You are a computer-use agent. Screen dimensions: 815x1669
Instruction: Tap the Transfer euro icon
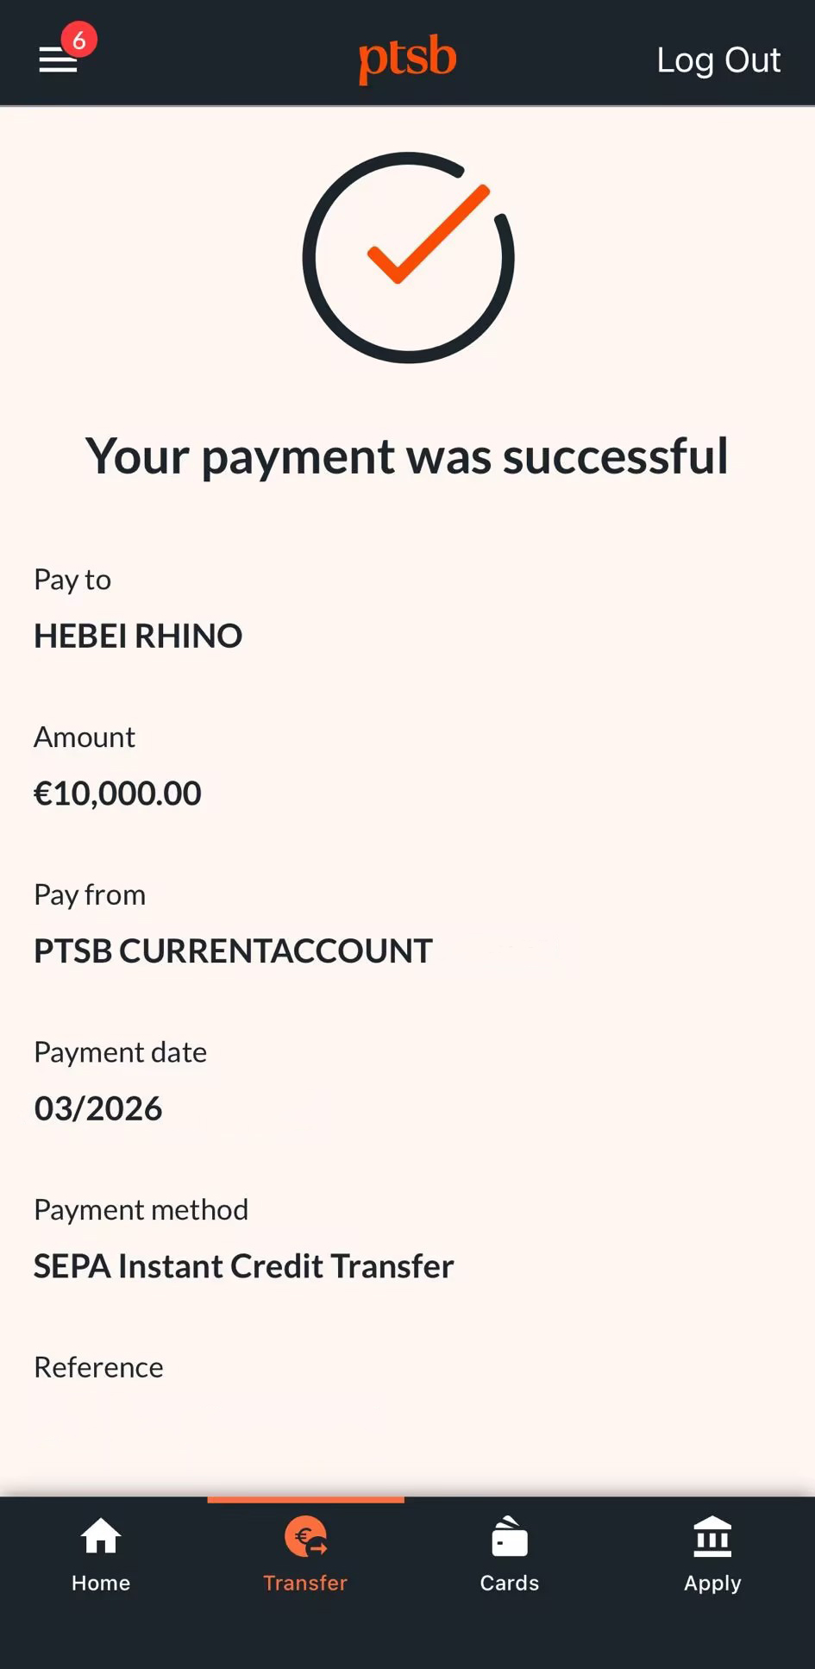pos(305,1537)
